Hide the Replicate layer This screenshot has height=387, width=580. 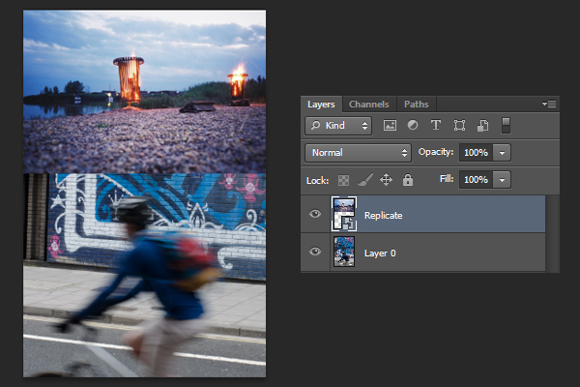coord(315,214)
